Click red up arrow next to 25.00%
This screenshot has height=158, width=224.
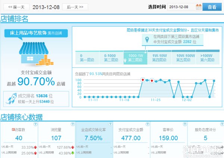tap(35, 153)
